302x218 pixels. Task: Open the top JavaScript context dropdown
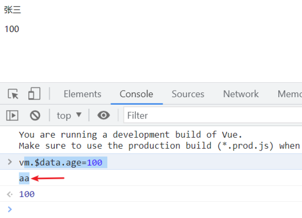pos(69,115)
